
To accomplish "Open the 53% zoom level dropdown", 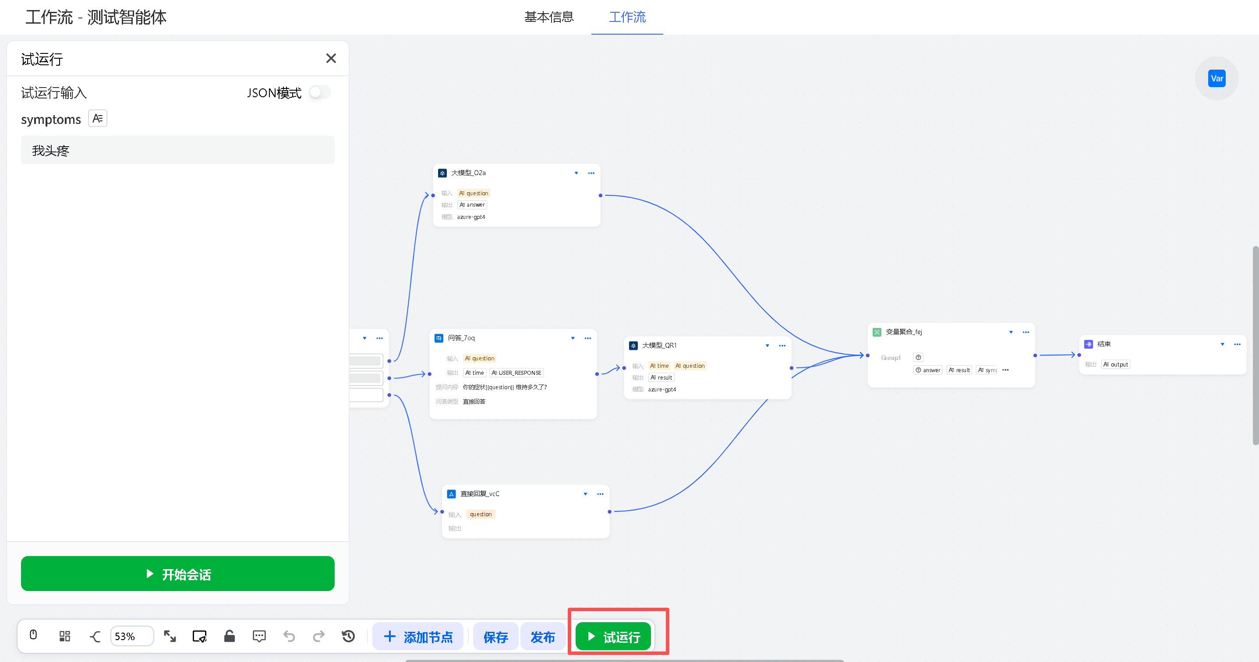I will click(131, 636).
